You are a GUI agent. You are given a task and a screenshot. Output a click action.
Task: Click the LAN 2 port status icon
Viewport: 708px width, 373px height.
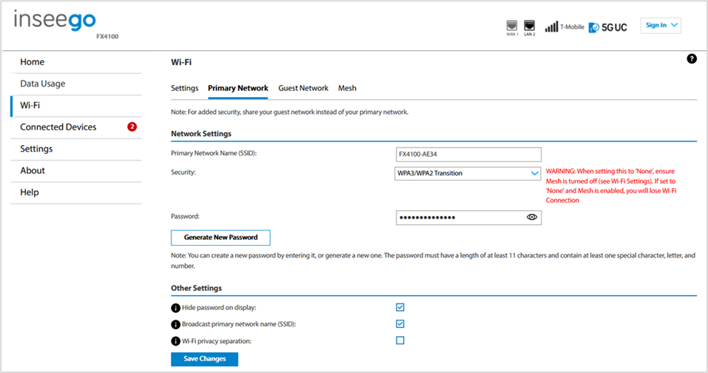pyautogui.click(x=529, y=26)
